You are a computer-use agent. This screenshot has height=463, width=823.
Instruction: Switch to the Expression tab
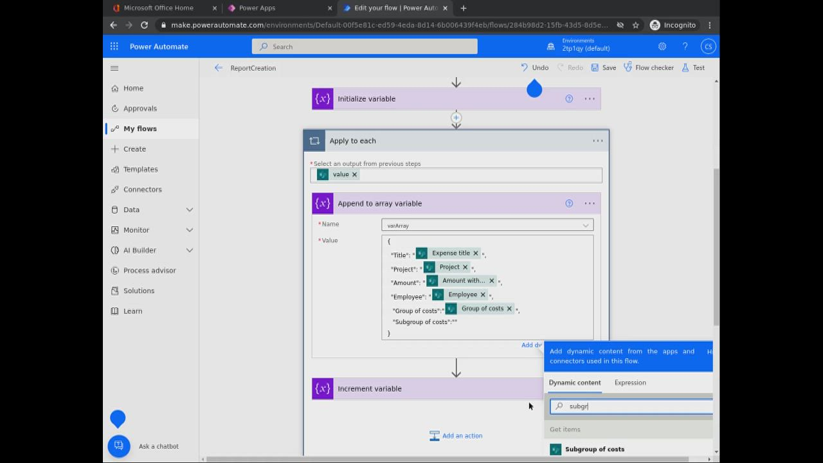(630, 383)
